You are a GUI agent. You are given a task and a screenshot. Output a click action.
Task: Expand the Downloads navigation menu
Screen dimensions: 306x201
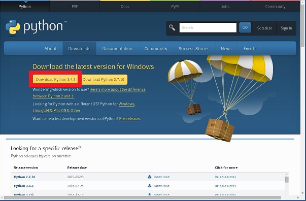point(79,48)
